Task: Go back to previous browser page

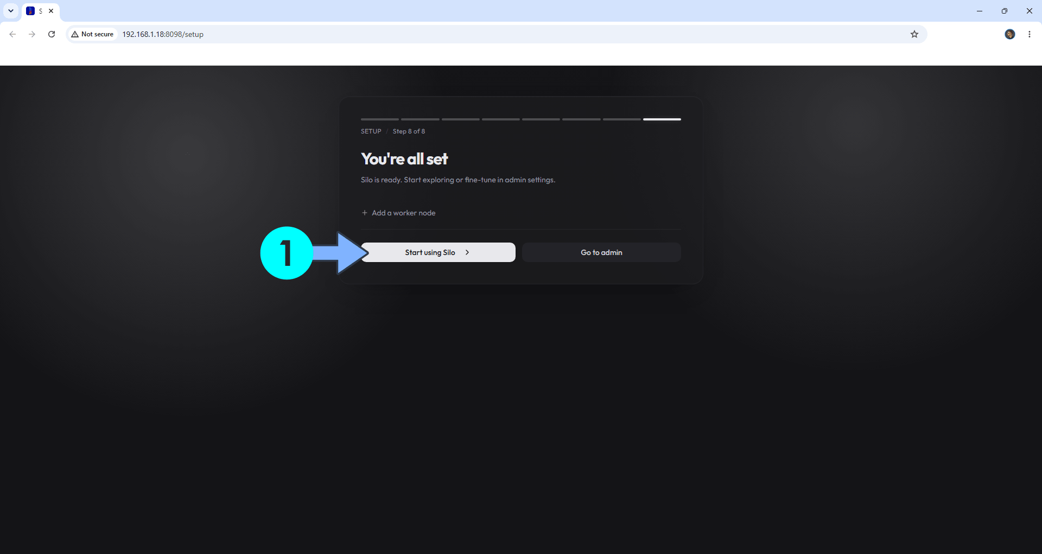Action: coord(12,34)
